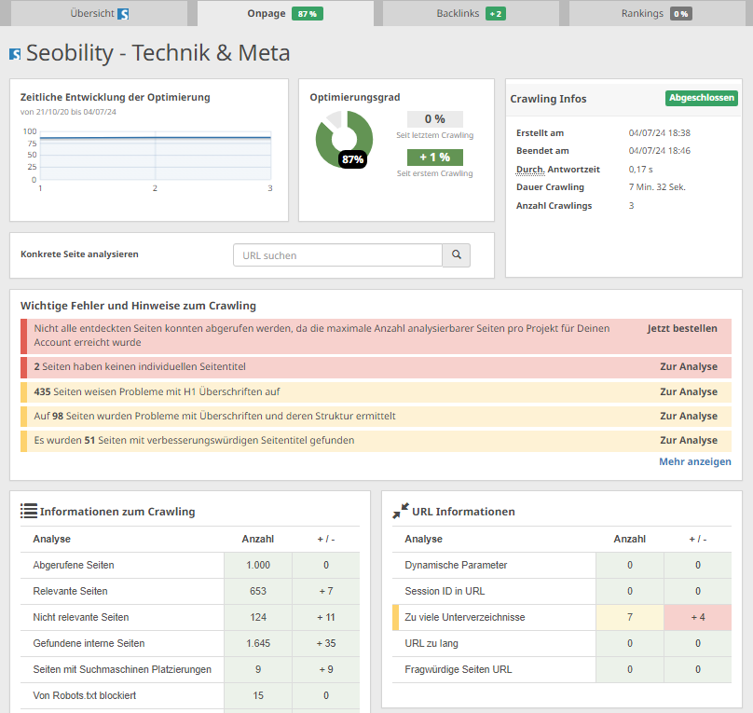Click the message about maximale Anzahl analysierbarer Seiten

(x=322, y=336)
